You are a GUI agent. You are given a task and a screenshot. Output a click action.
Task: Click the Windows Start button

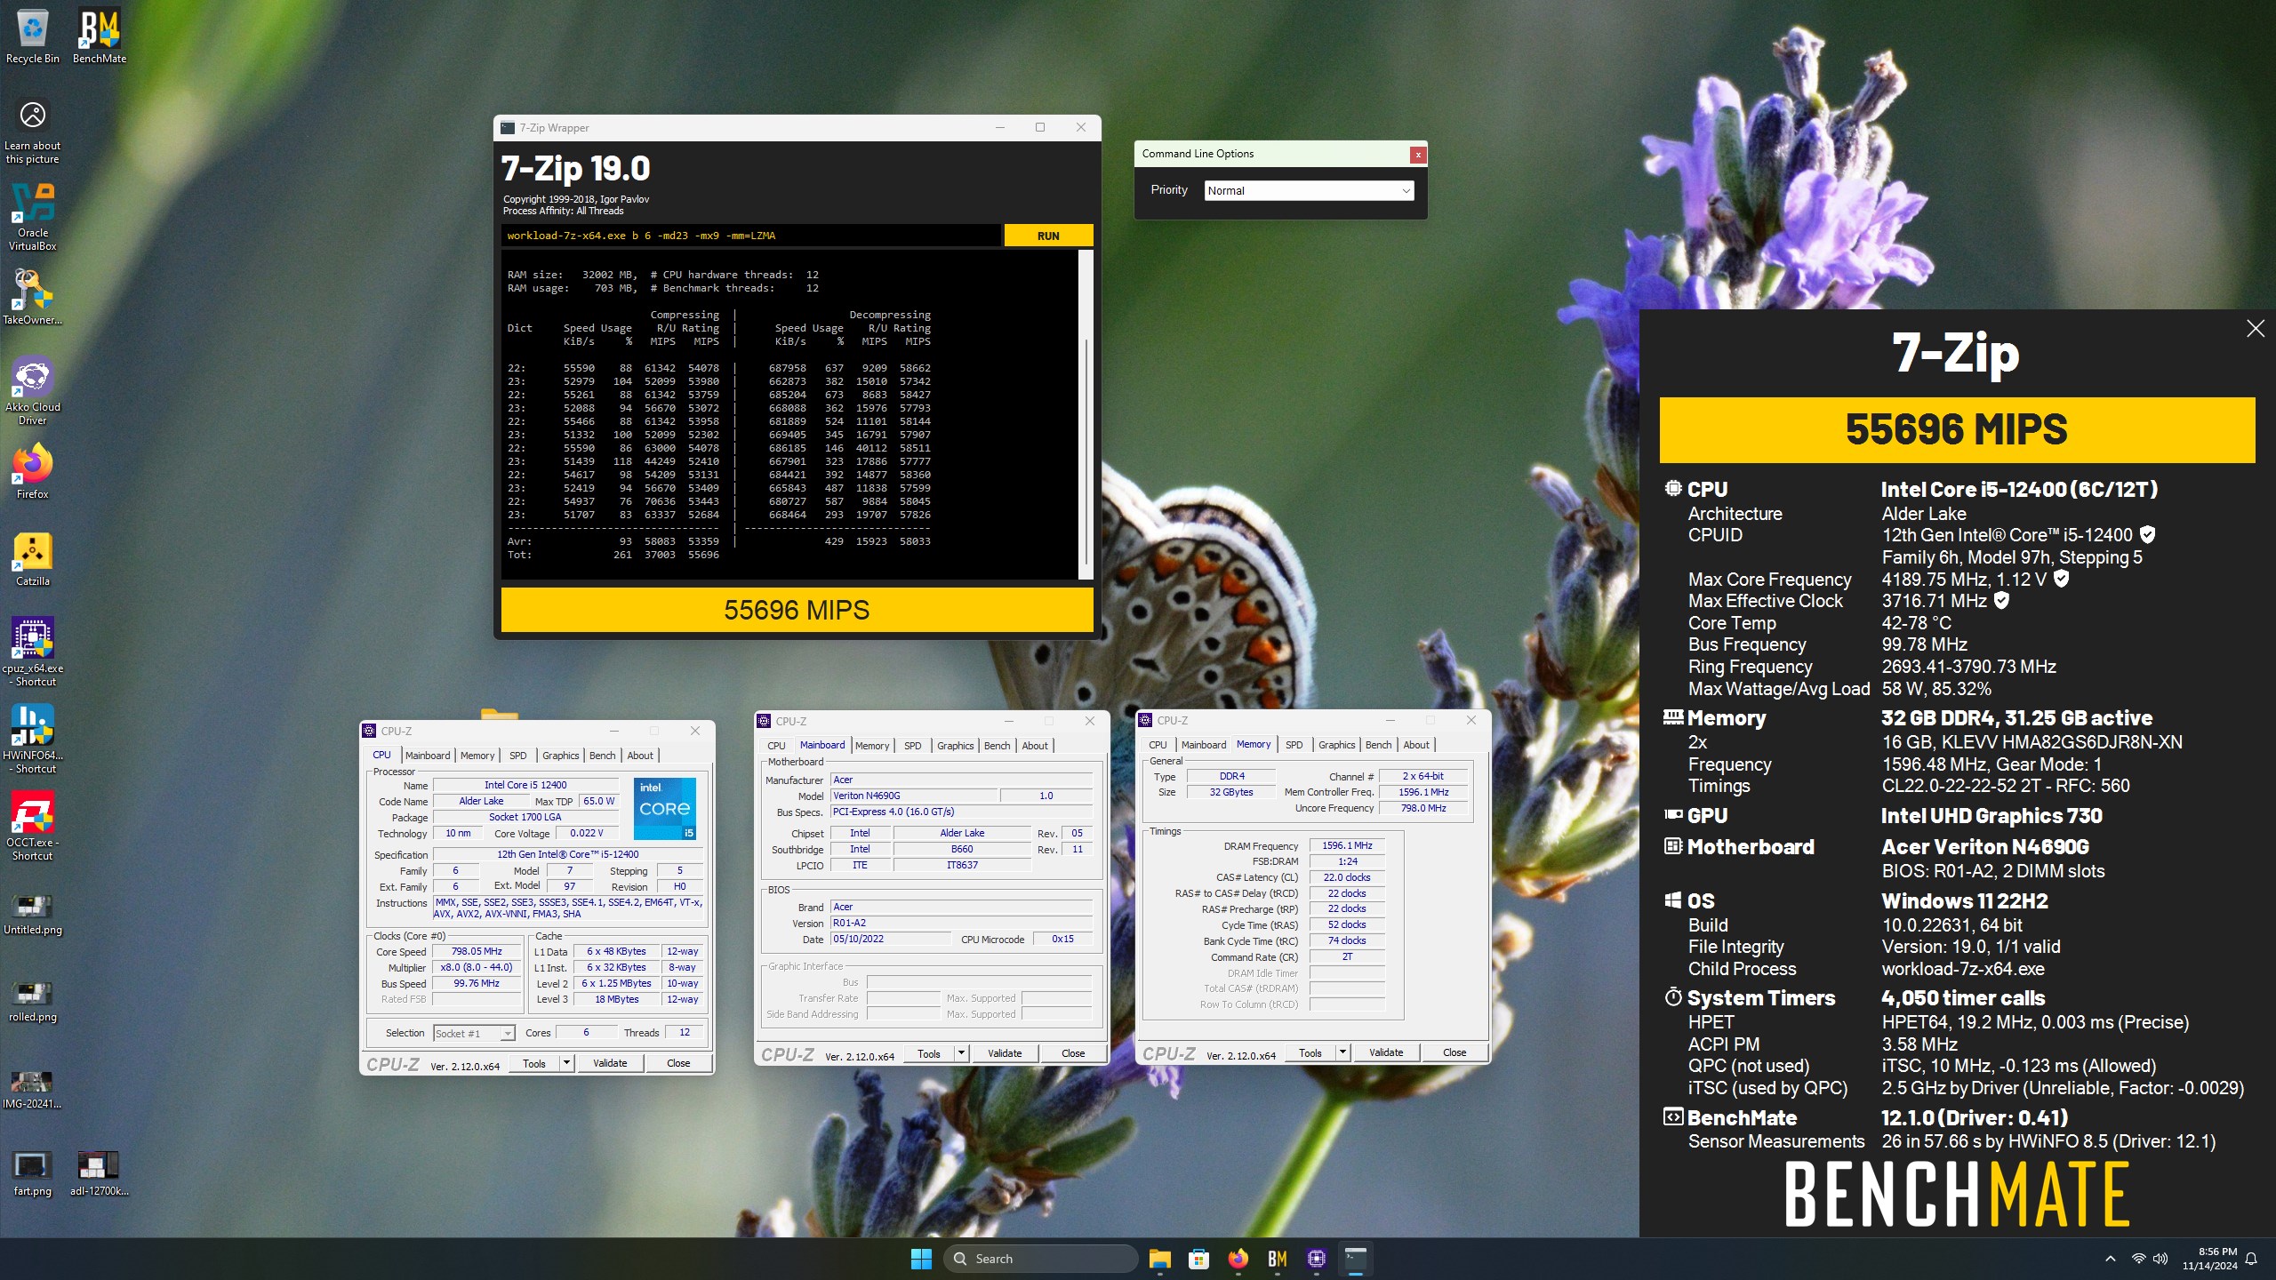[921, 1259]
